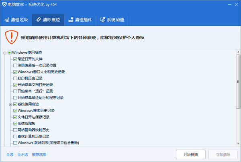Switch to the 清除痕迹 tab
Screen dimensions: 241x162
coord(48,20)
